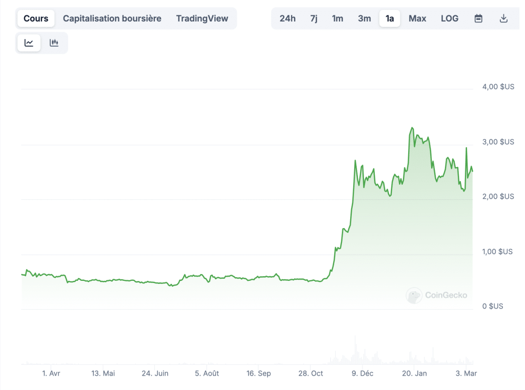Click the 3. Mar date label
This screenshot has height=390, width=525.
[x=466, y=373]
